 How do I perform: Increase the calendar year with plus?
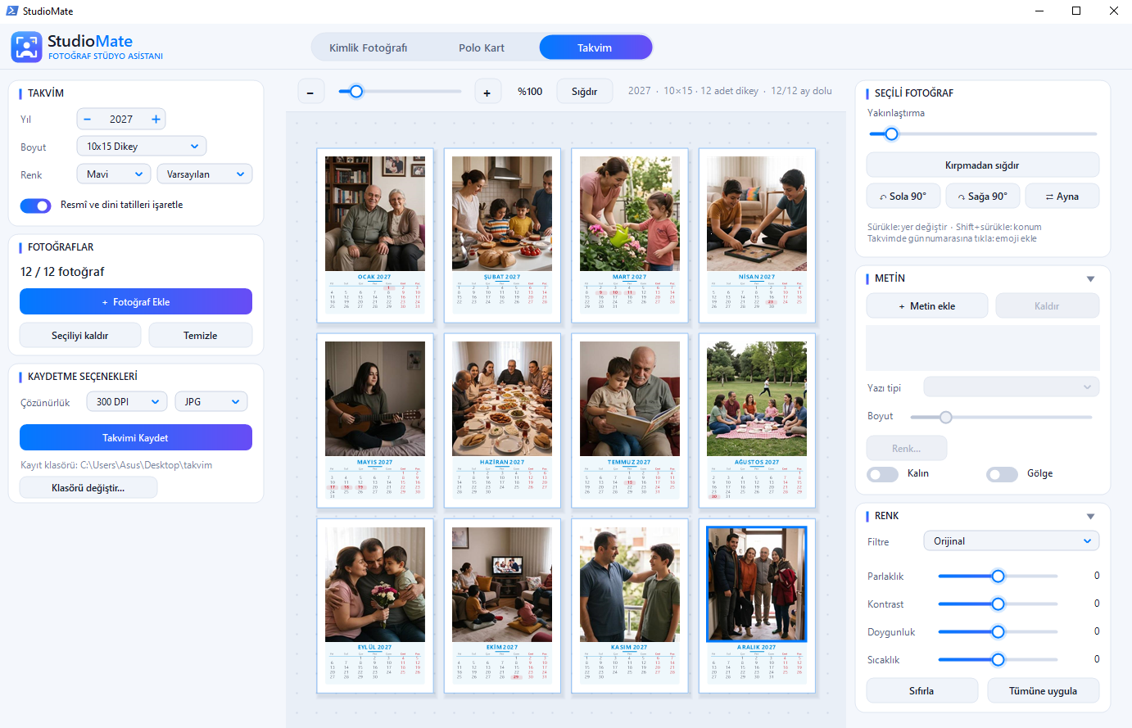pyautogui.click(x=156, y=120)
